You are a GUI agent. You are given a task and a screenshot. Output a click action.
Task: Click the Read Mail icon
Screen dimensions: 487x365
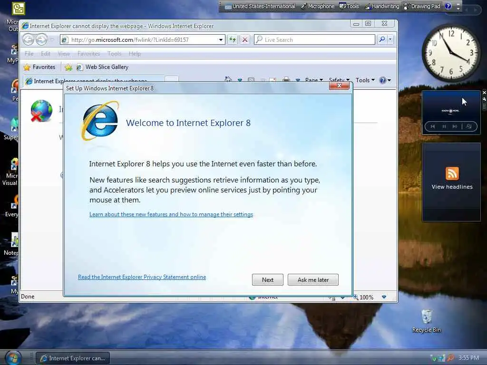(x=273, y=80)
